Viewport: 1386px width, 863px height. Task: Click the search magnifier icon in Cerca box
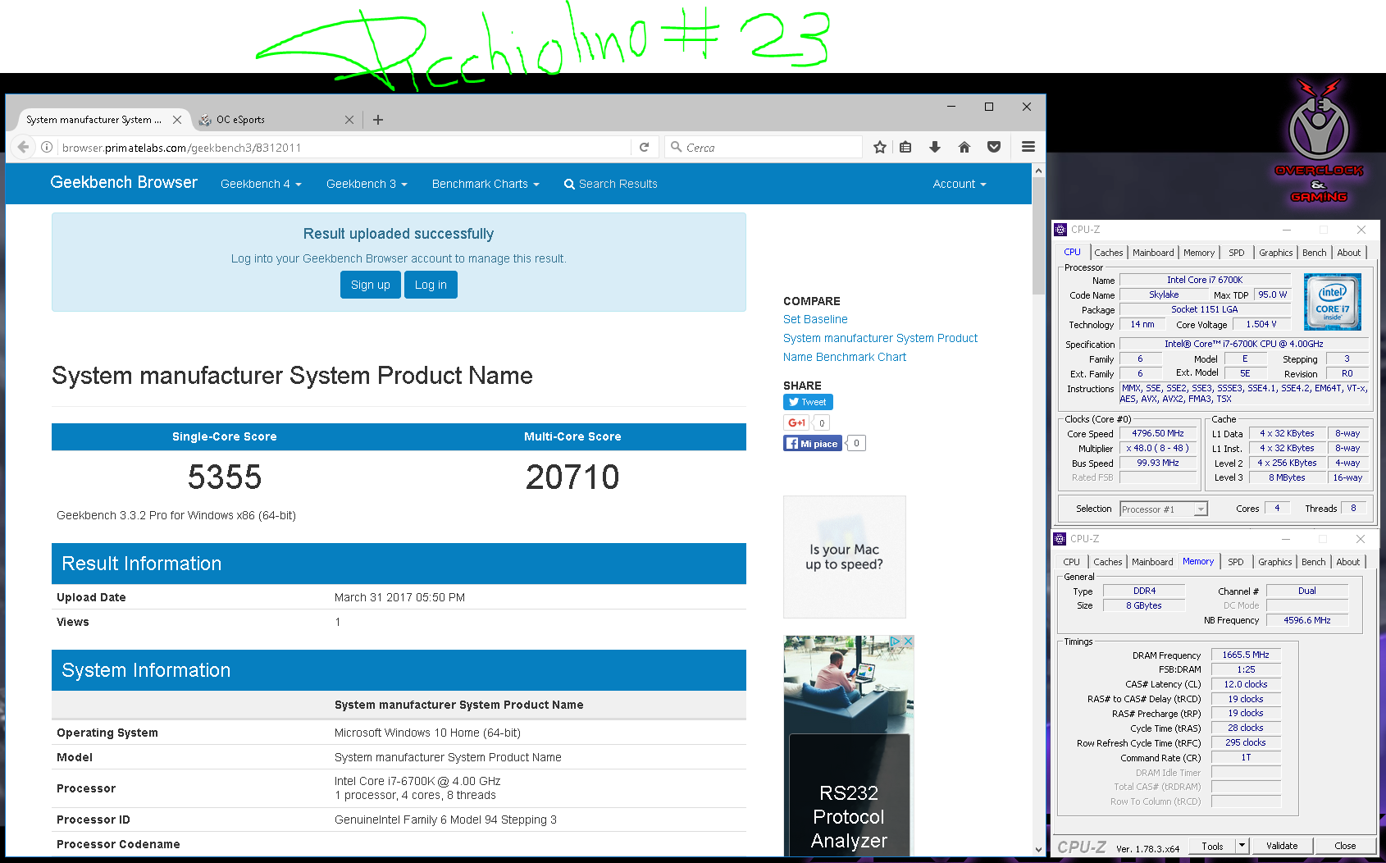click(677, 147)
